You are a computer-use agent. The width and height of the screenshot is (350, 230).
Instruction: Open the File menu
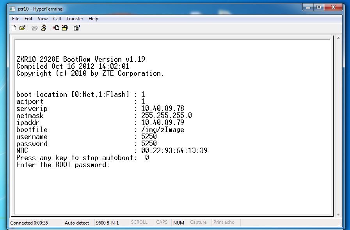coord(16,19)
